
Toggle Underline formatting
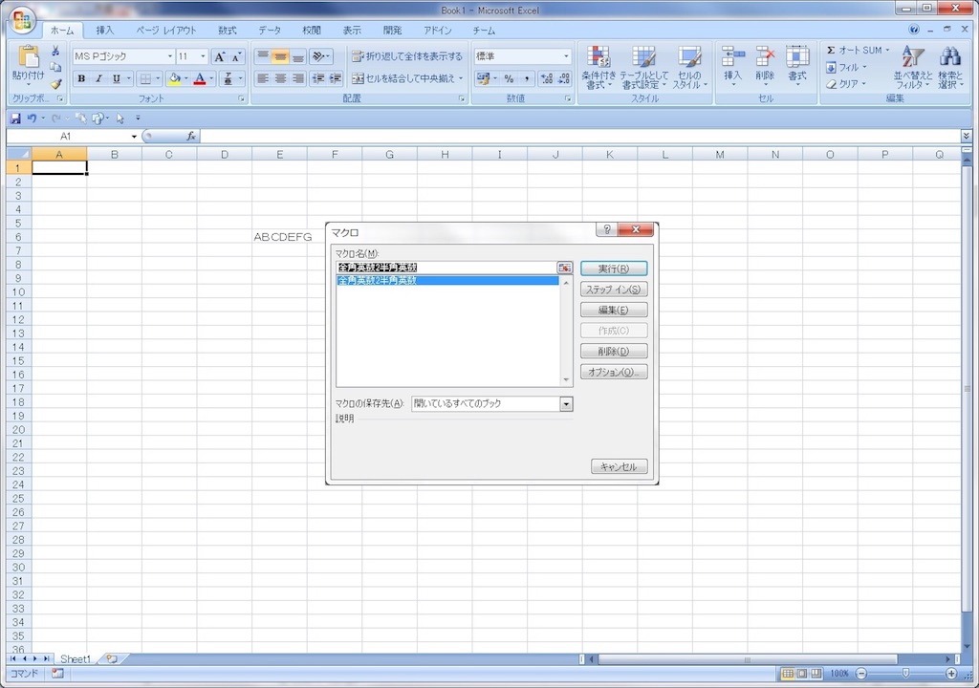[x=116, y=78]
